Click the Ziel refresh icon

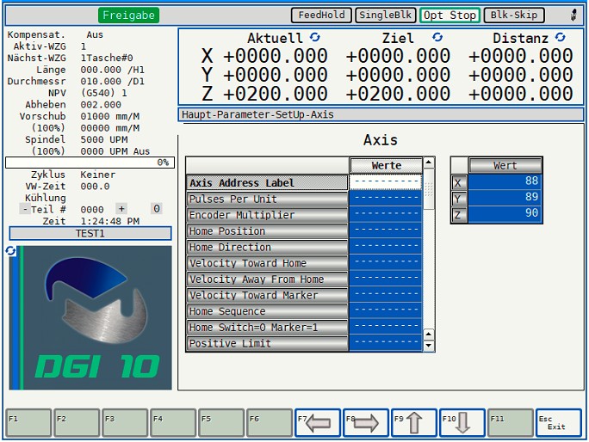point(437,37)
